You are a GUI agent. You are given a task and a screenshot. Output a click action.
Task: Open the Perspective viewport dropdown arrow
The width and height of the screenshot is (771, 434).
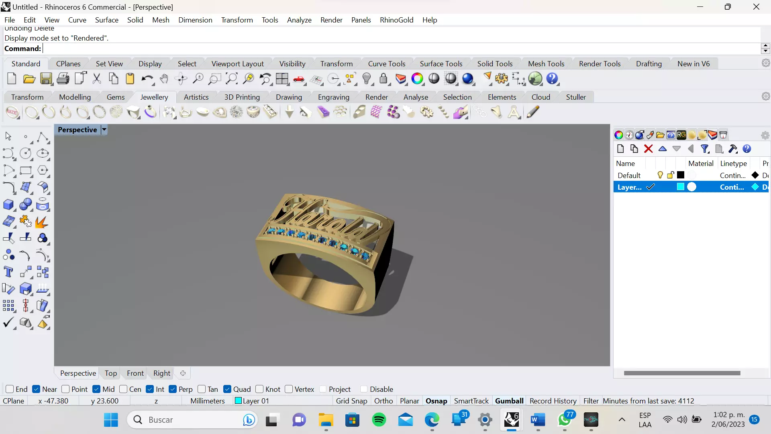click(104, 129)
